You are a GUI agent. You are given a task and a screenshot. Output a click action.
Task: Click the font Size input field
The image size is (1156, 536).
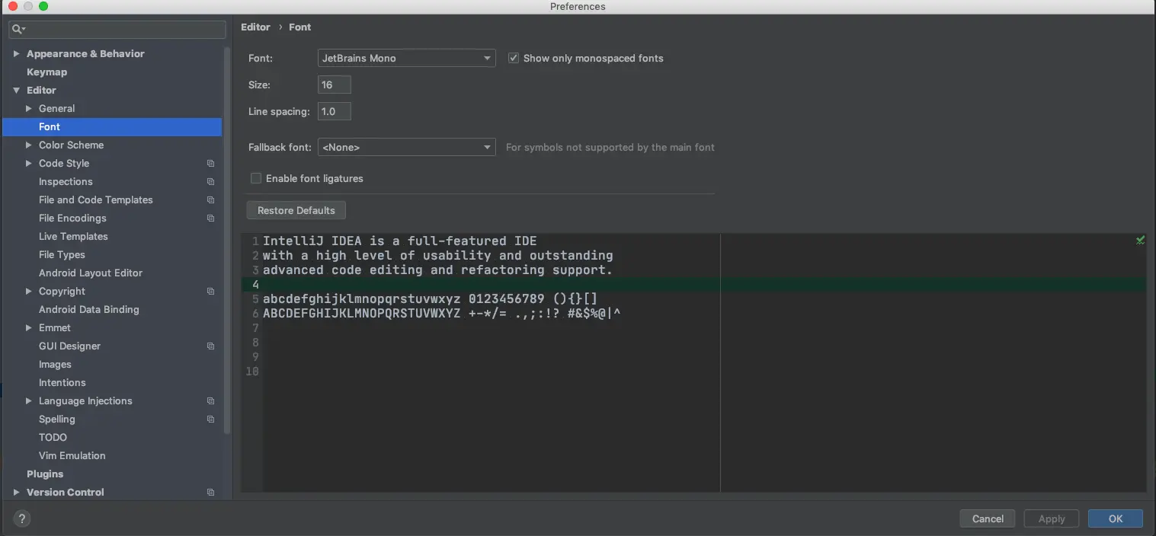(335, 85)
